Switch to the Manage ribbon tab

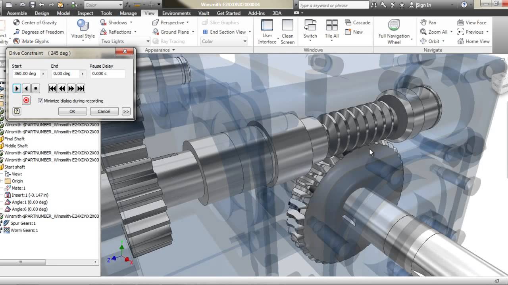[128, 13]
